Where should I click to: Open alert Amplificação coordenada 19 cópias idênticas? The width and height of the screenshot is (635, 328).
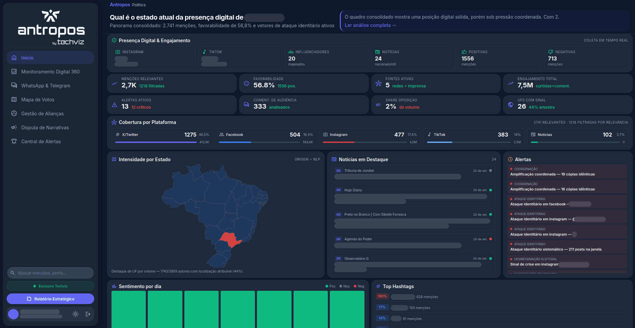click(x=567, y=171)
